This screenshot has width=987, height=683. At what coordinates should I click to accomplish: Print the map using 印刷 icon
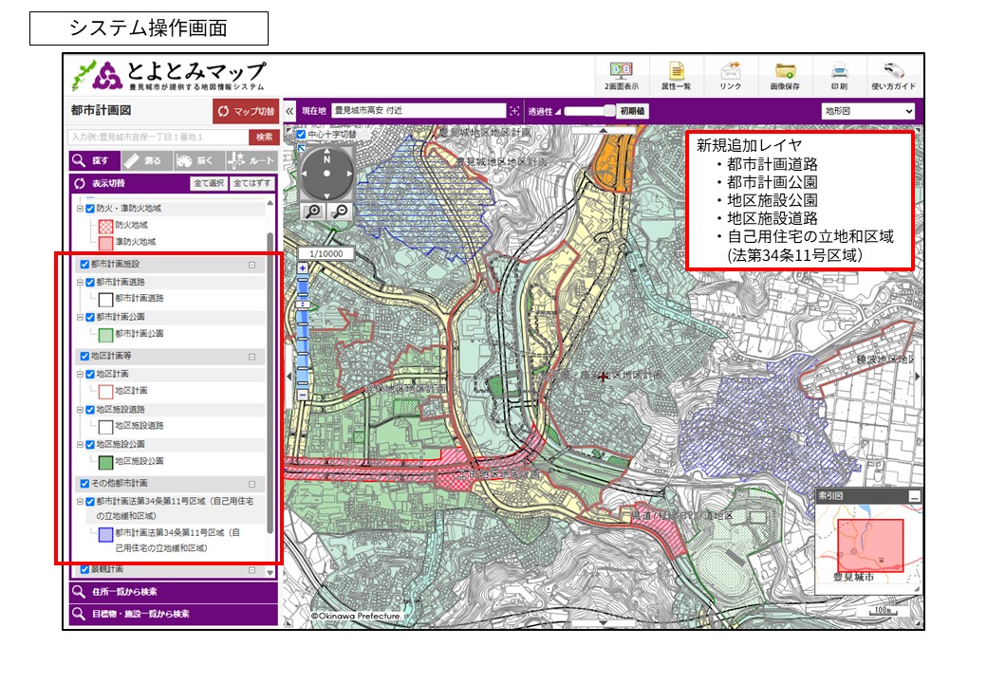pos(839,75)
